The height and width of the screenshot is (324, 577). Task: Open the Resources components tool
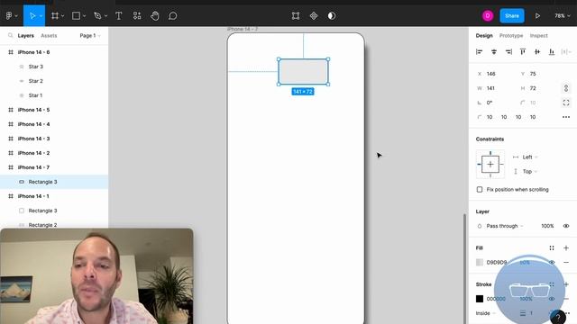coord(137,16)
